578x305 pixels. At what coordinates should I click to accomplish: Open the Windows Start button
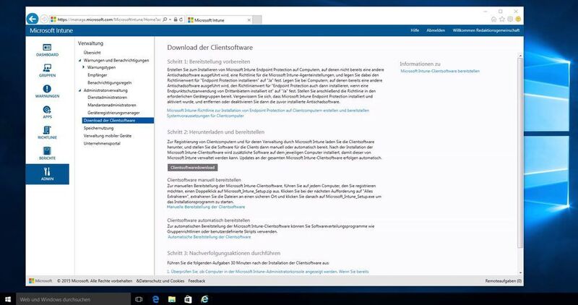pos(8,299)
